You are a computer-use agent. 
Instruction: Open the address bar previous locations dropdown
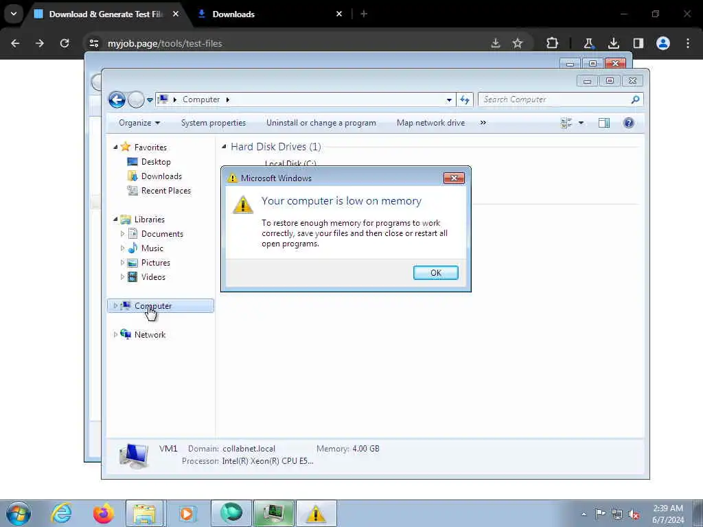click(449, 100)
